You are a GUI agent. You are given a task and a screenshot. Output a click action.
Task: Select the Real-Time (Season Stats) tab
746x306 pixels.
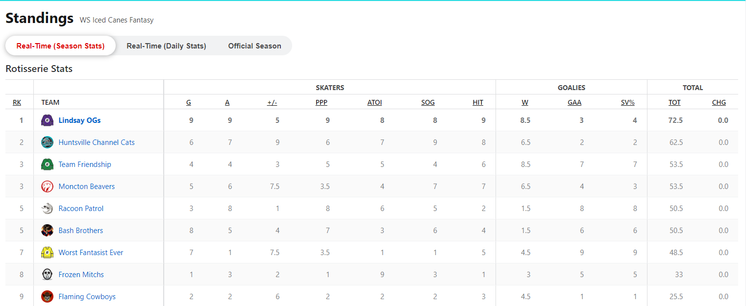coord(60,46)
